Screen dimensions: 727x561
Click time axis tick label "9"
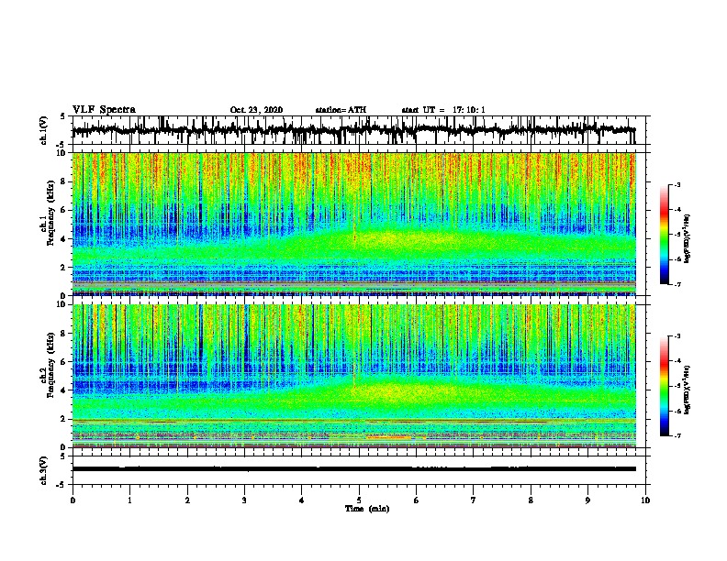[x=587, y=500]
